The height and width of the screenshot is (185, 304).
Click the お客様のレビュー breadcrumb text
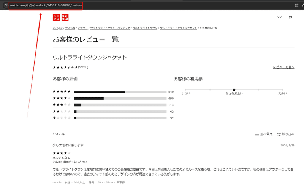coord(210,28)
